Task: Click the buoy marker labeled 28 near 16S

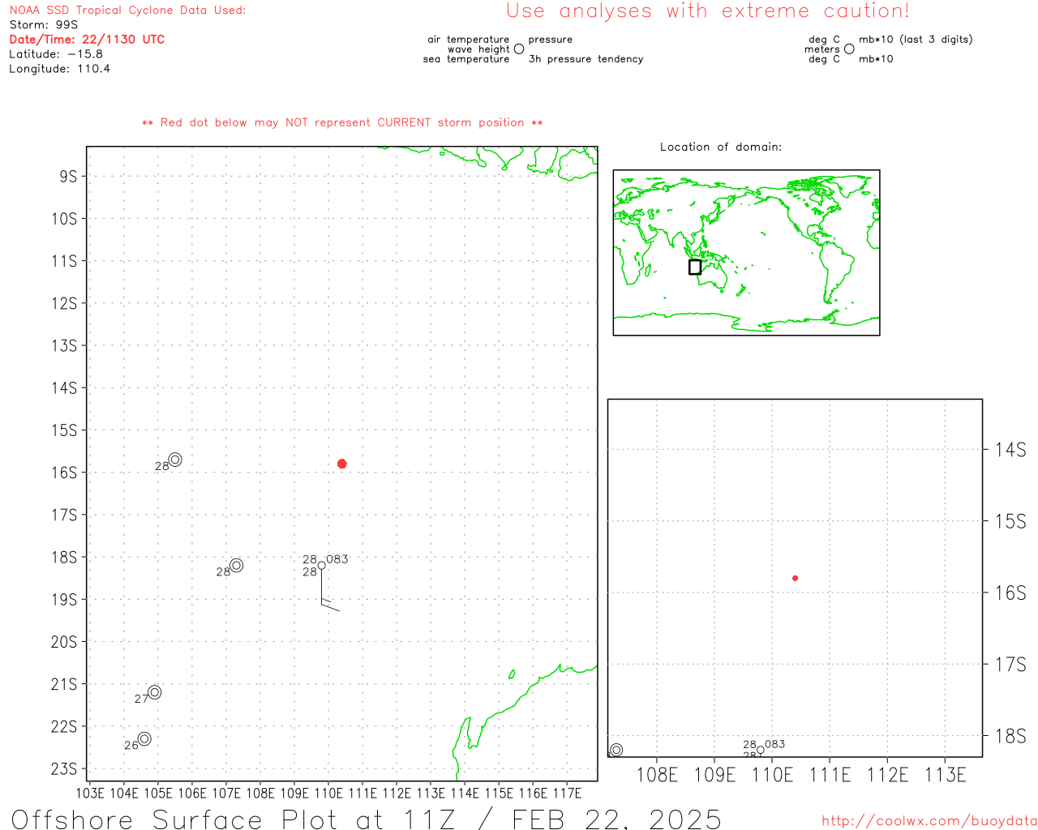Action: coord(175,460)
